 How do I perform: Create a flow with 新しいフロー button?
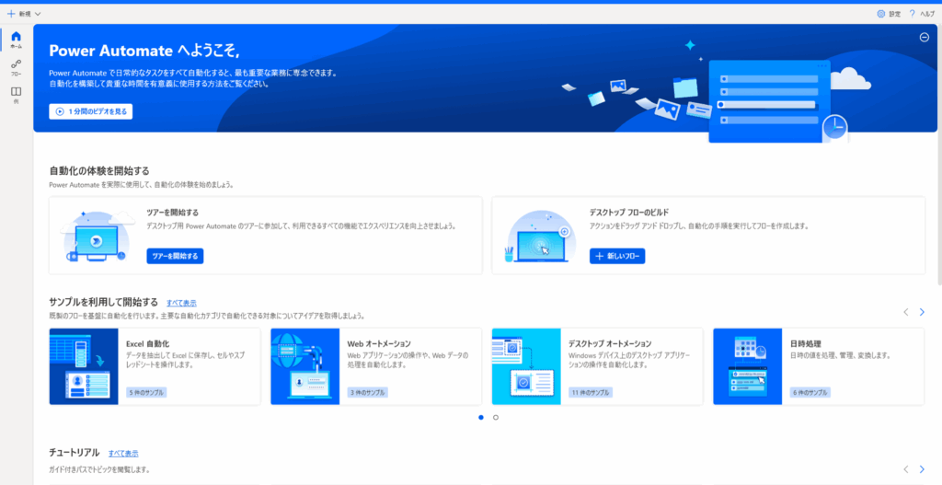(x=617, y=256)
